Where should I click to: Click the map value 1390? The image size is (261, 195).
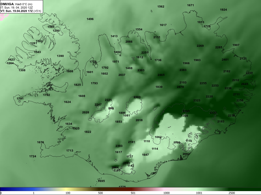coord(60,56)
